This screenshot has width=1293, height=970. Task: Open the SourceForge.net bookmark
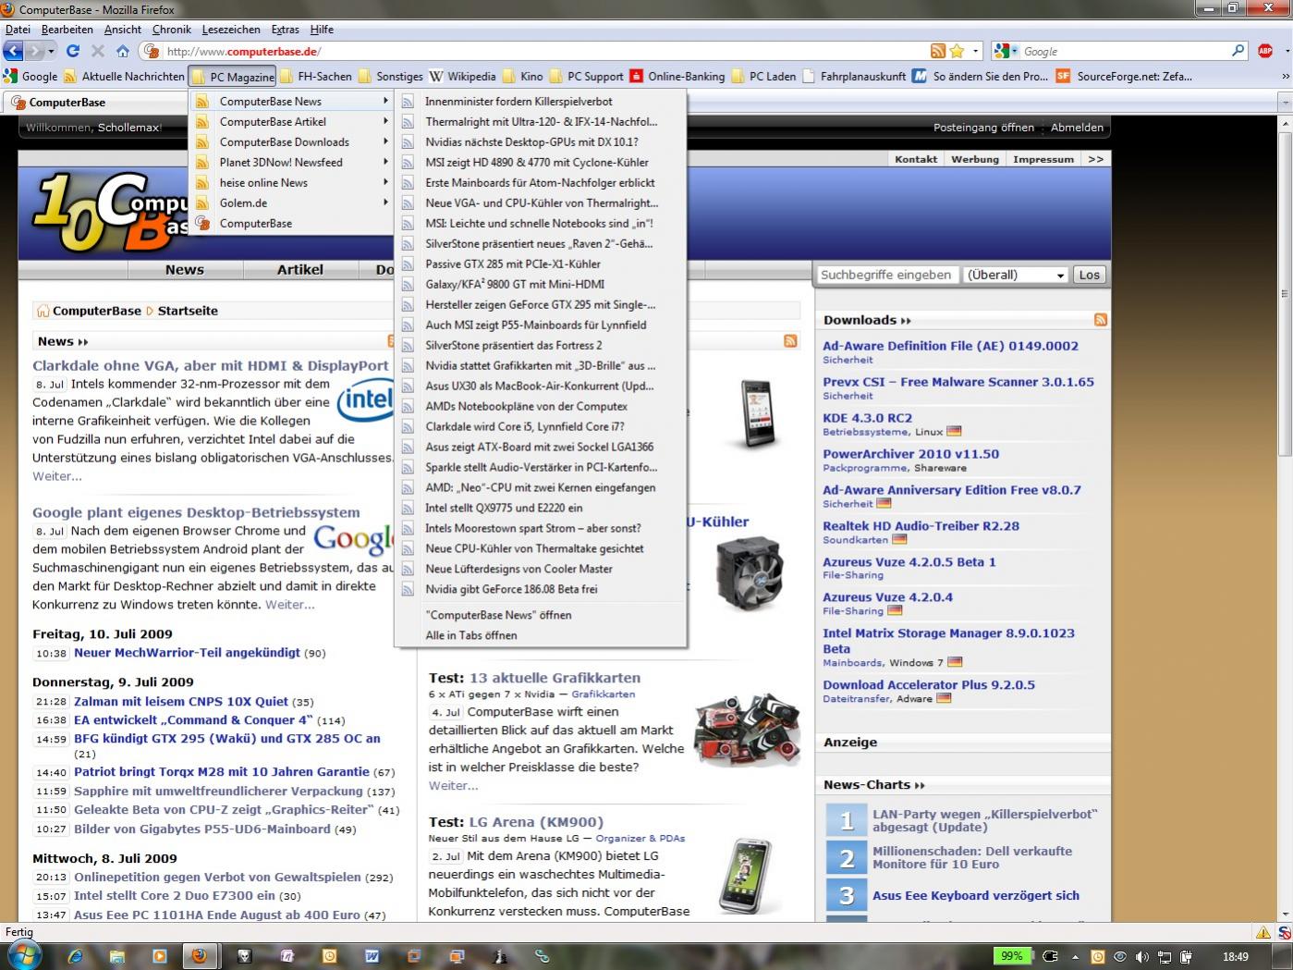1125,76
